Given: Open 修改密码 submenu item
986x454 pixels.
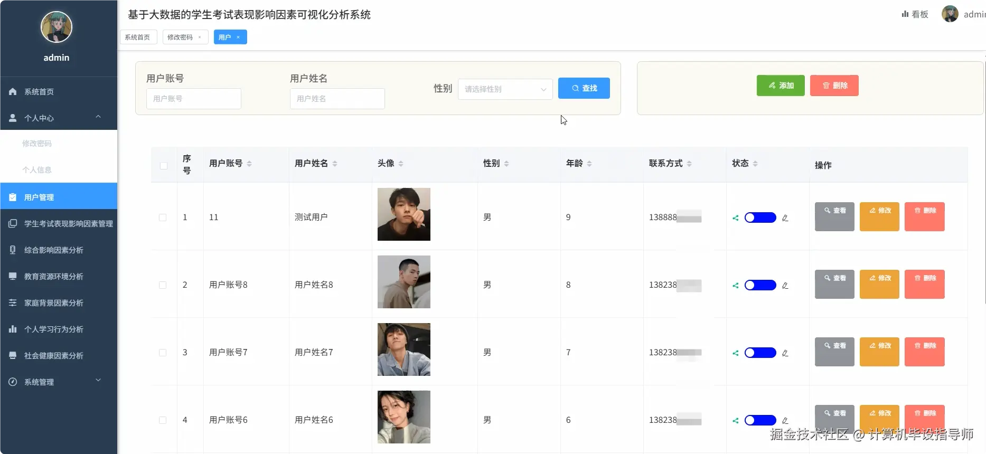Looking at the screenshot, I should [59, 143].
